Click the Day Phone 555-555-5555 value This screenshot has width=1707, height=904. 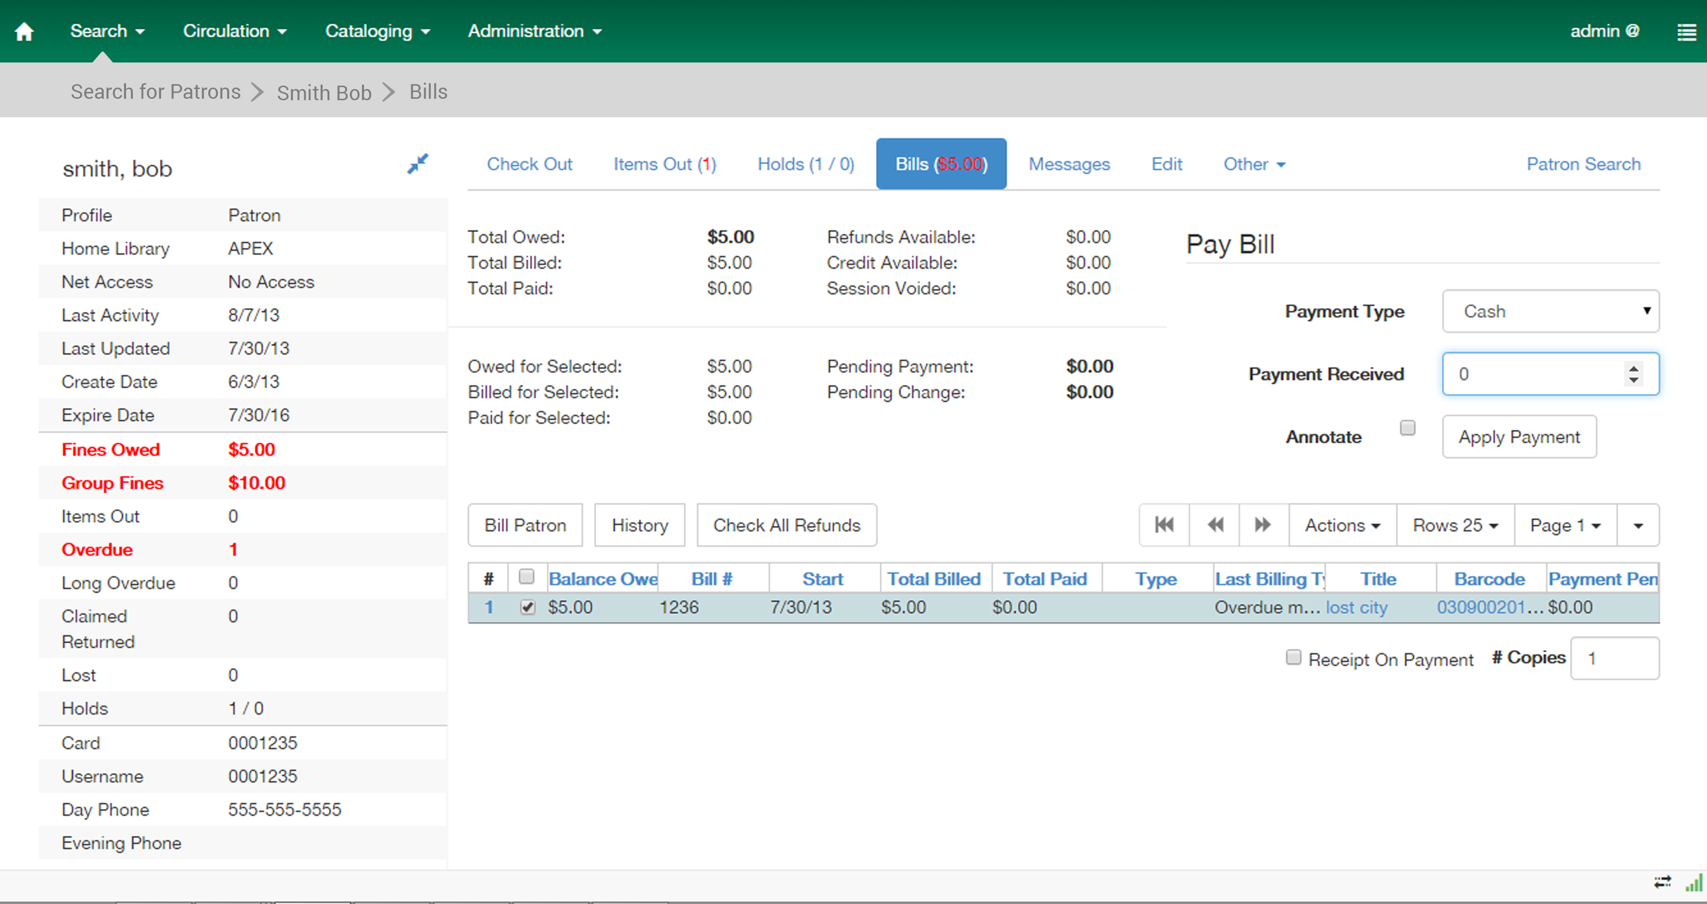point(284,809)
